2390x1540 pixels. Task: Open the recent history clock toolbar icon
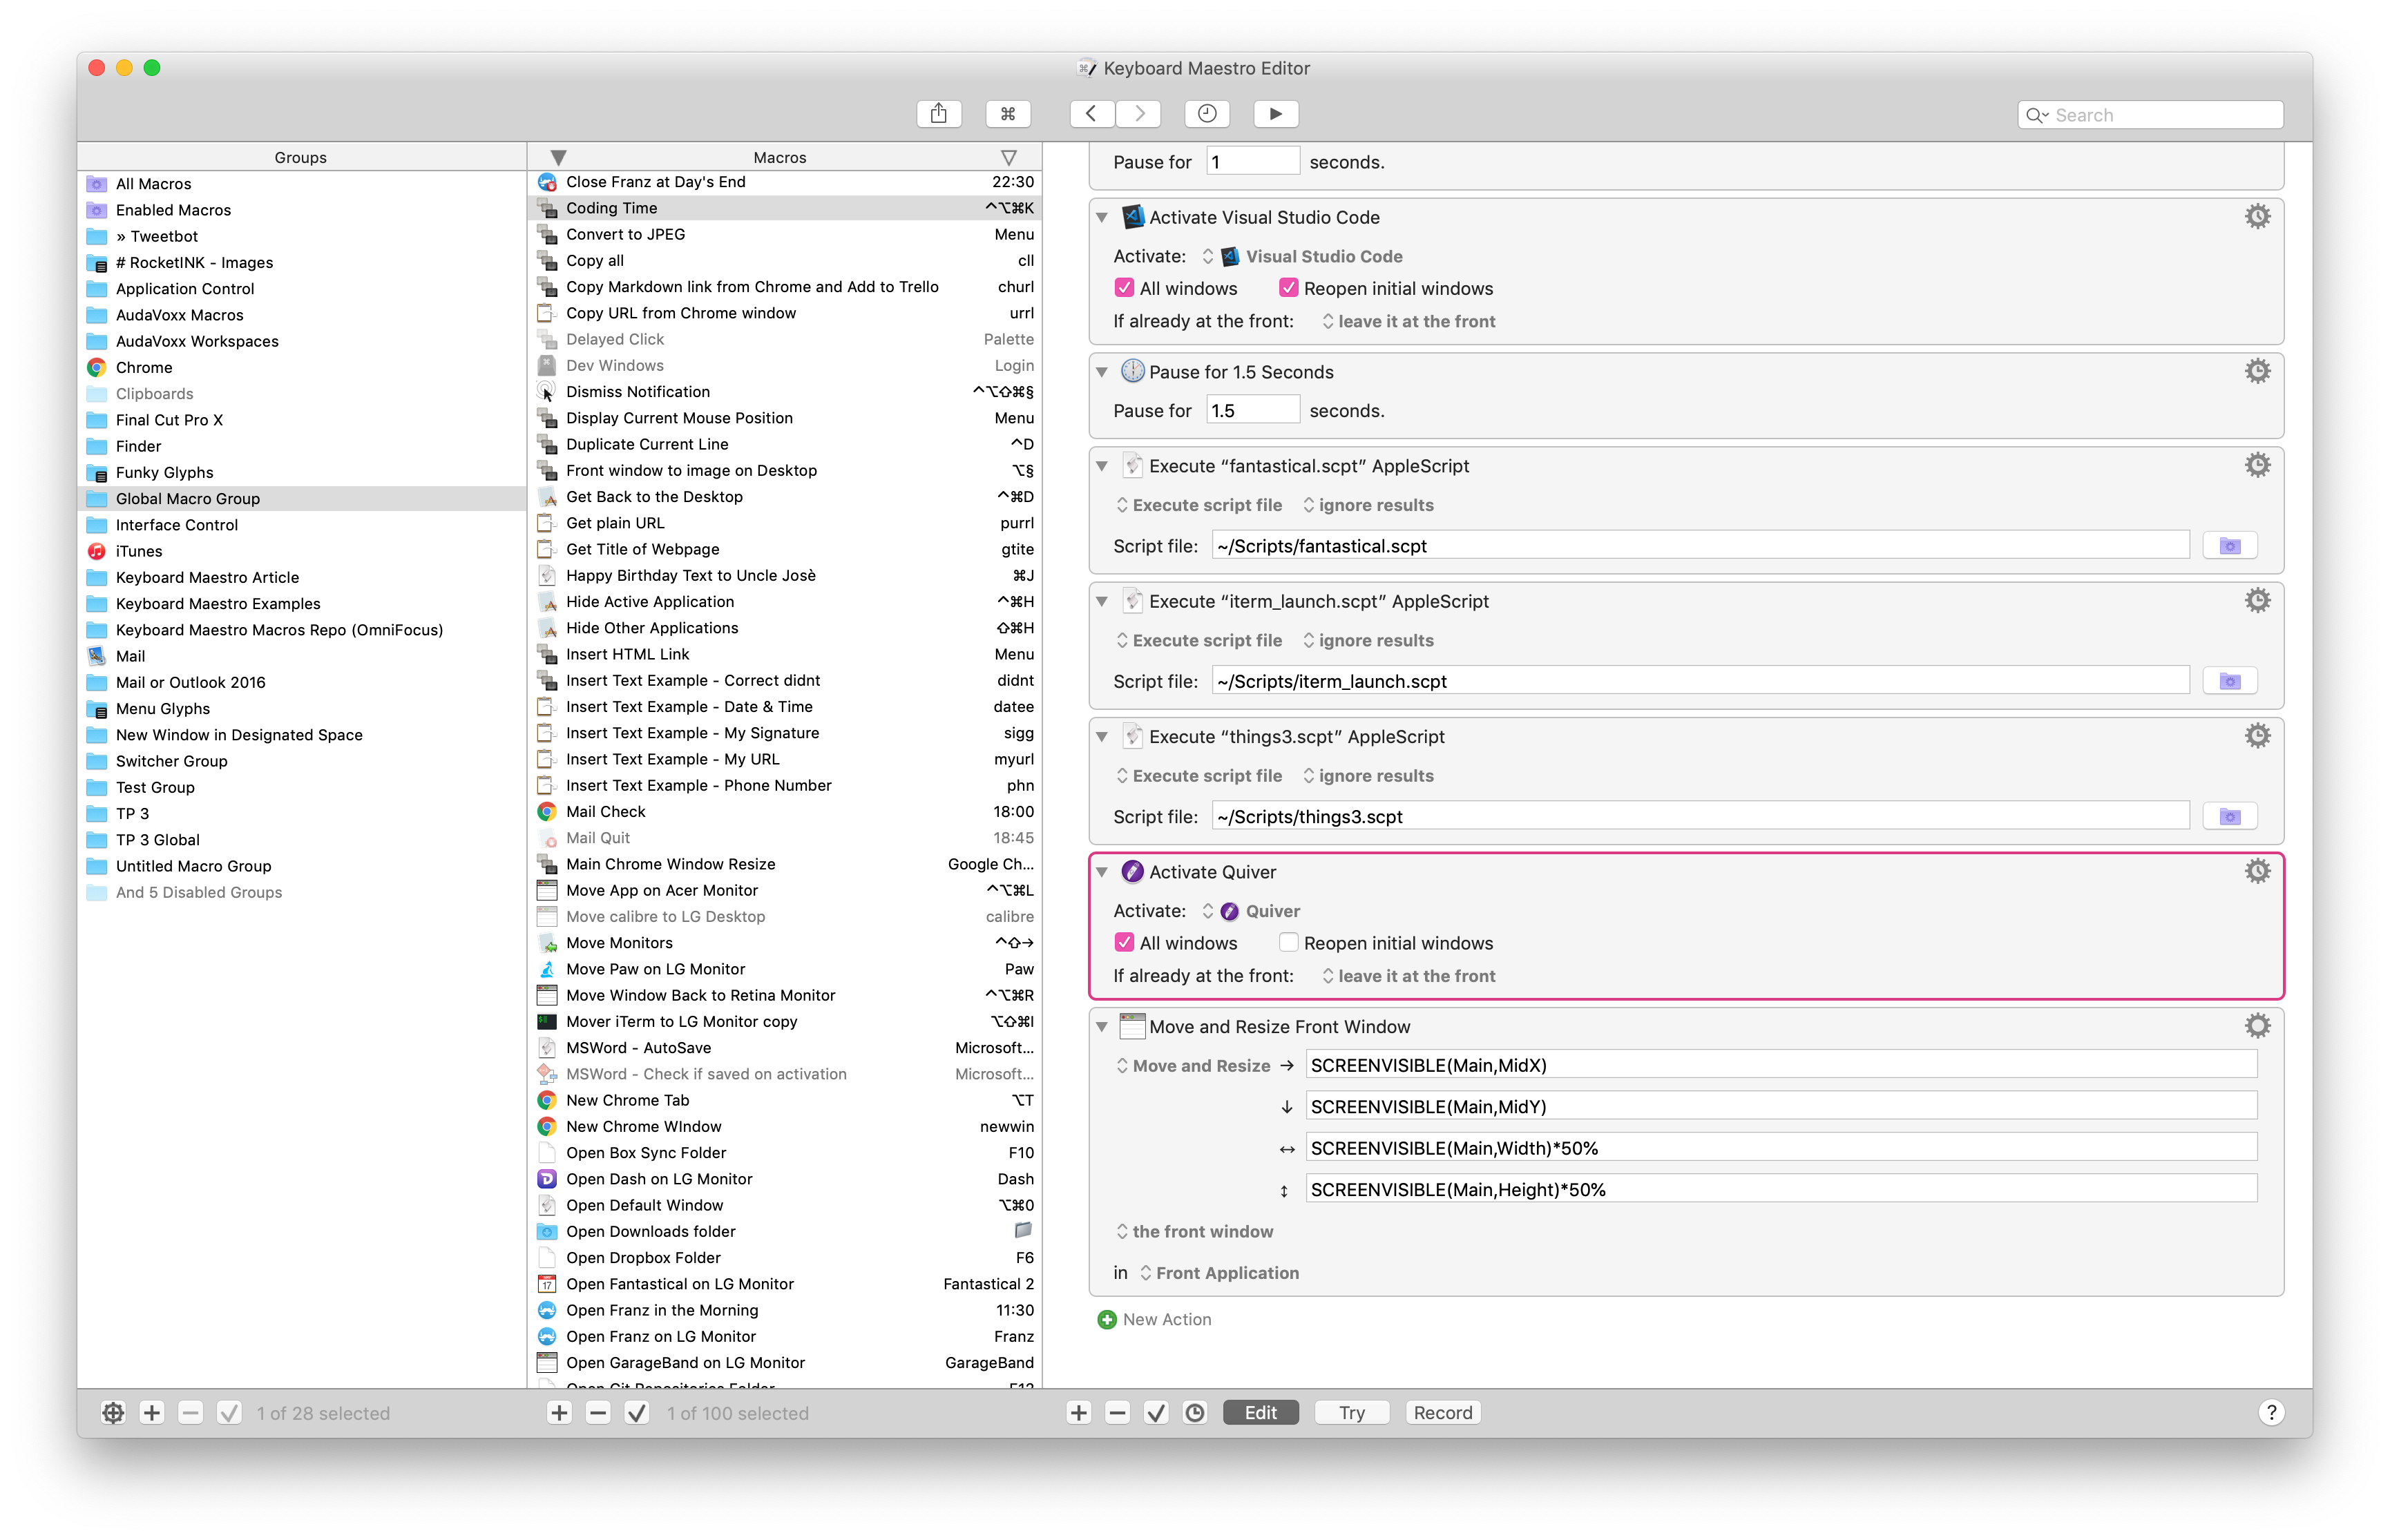point(1207,114)
